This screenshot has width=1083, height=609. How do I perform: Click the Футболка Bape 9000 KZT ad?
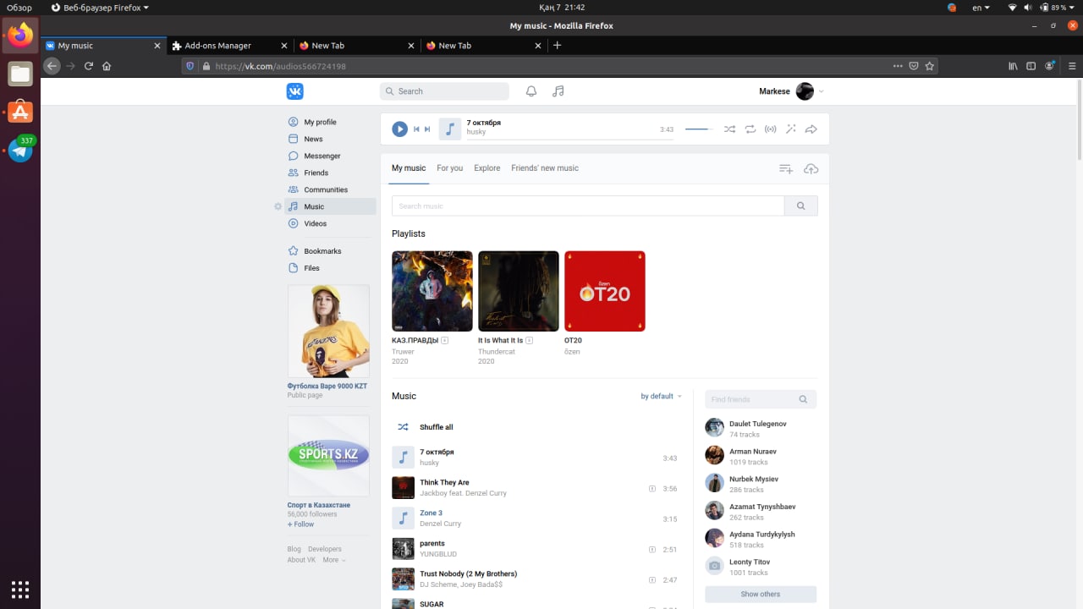click(x=328, y=332)
